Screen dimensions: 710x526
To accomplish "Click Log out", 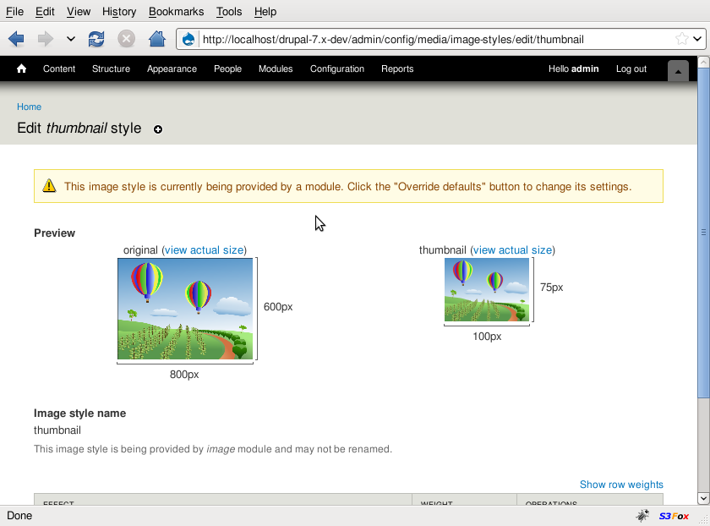I will (x=631, y=68).
